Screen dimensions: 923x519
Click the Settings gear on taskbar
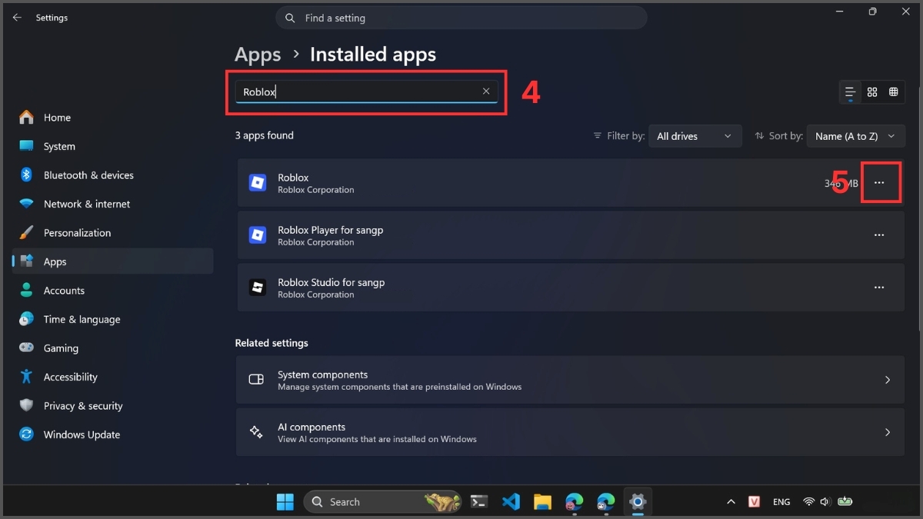pos(637,502)
